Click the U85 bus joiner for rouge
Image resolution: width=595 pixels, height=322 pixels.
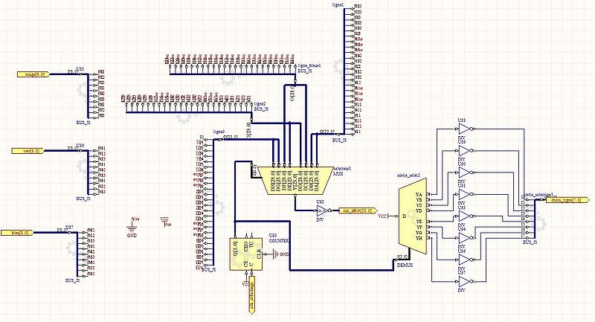(81, 95)
